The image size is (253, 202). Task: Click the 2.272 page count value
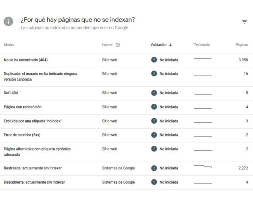(243, 168)
